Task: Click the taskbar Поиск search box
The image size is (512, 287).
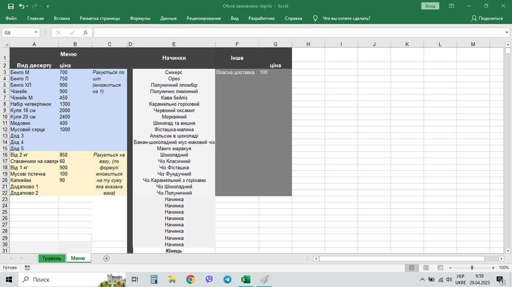Action: 73,279
